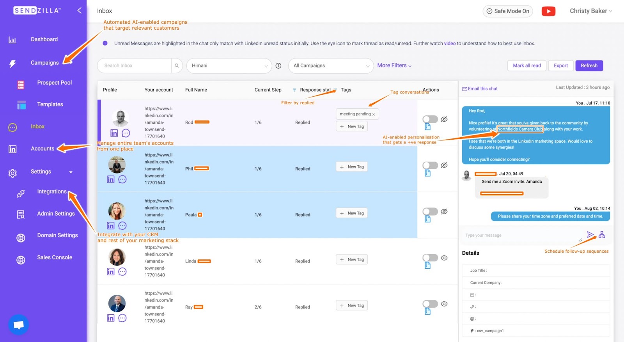The width and height of the screenshot is (624, 342).
Task: Toggle the switch in Ray's row
Action: [x=430, y=304]
